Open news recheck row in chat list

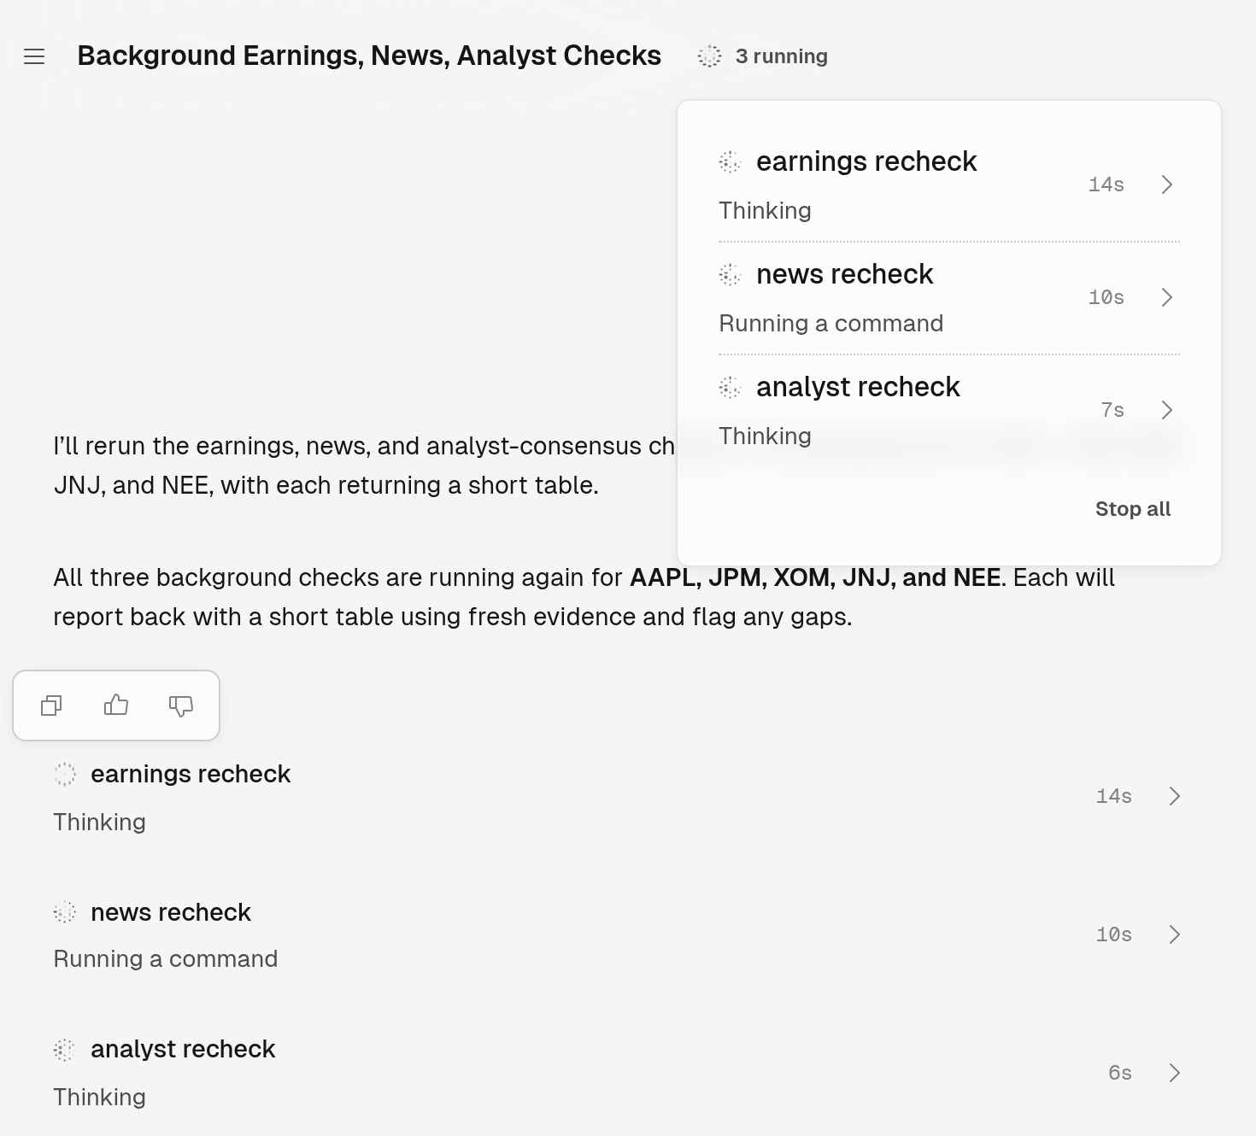[x=619, y=935]
